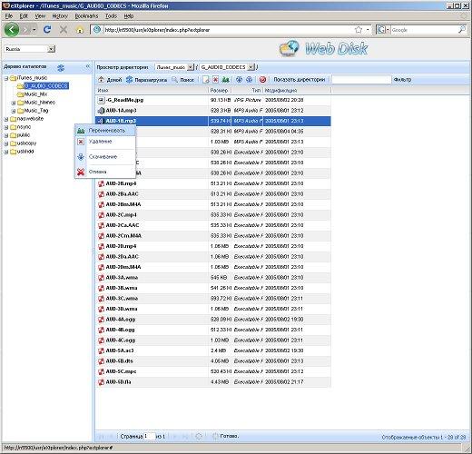This screenshot has width=472, height=454.
Task: Click the filter input field
Action: 361,80
